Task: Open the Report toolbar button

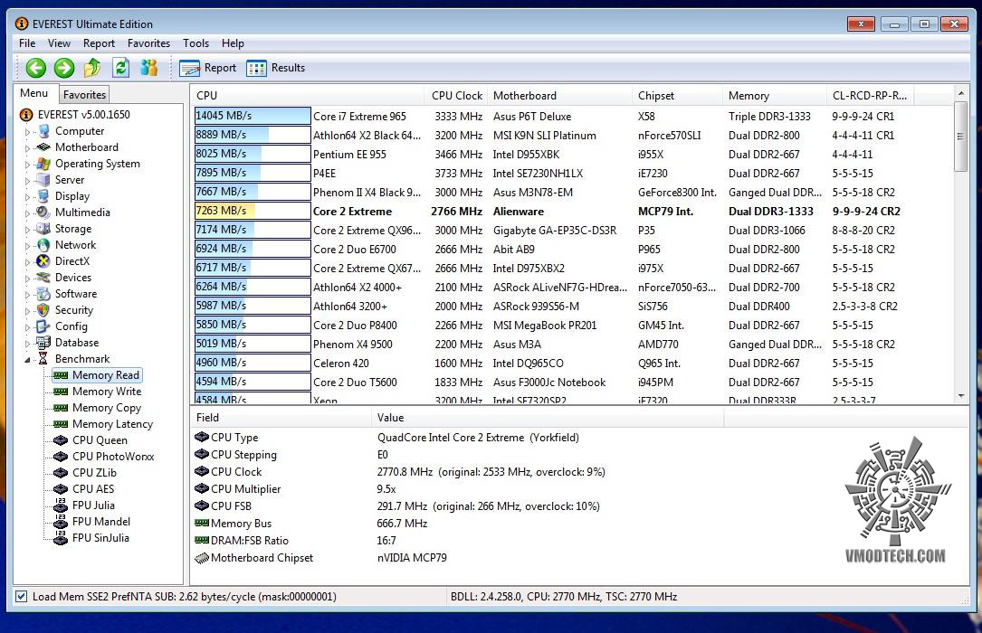Action: pos(208,68)
